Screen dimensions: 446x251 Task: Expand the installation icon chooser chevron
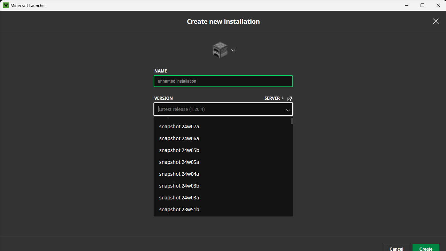pyautogui.click(x=233, y=50)
